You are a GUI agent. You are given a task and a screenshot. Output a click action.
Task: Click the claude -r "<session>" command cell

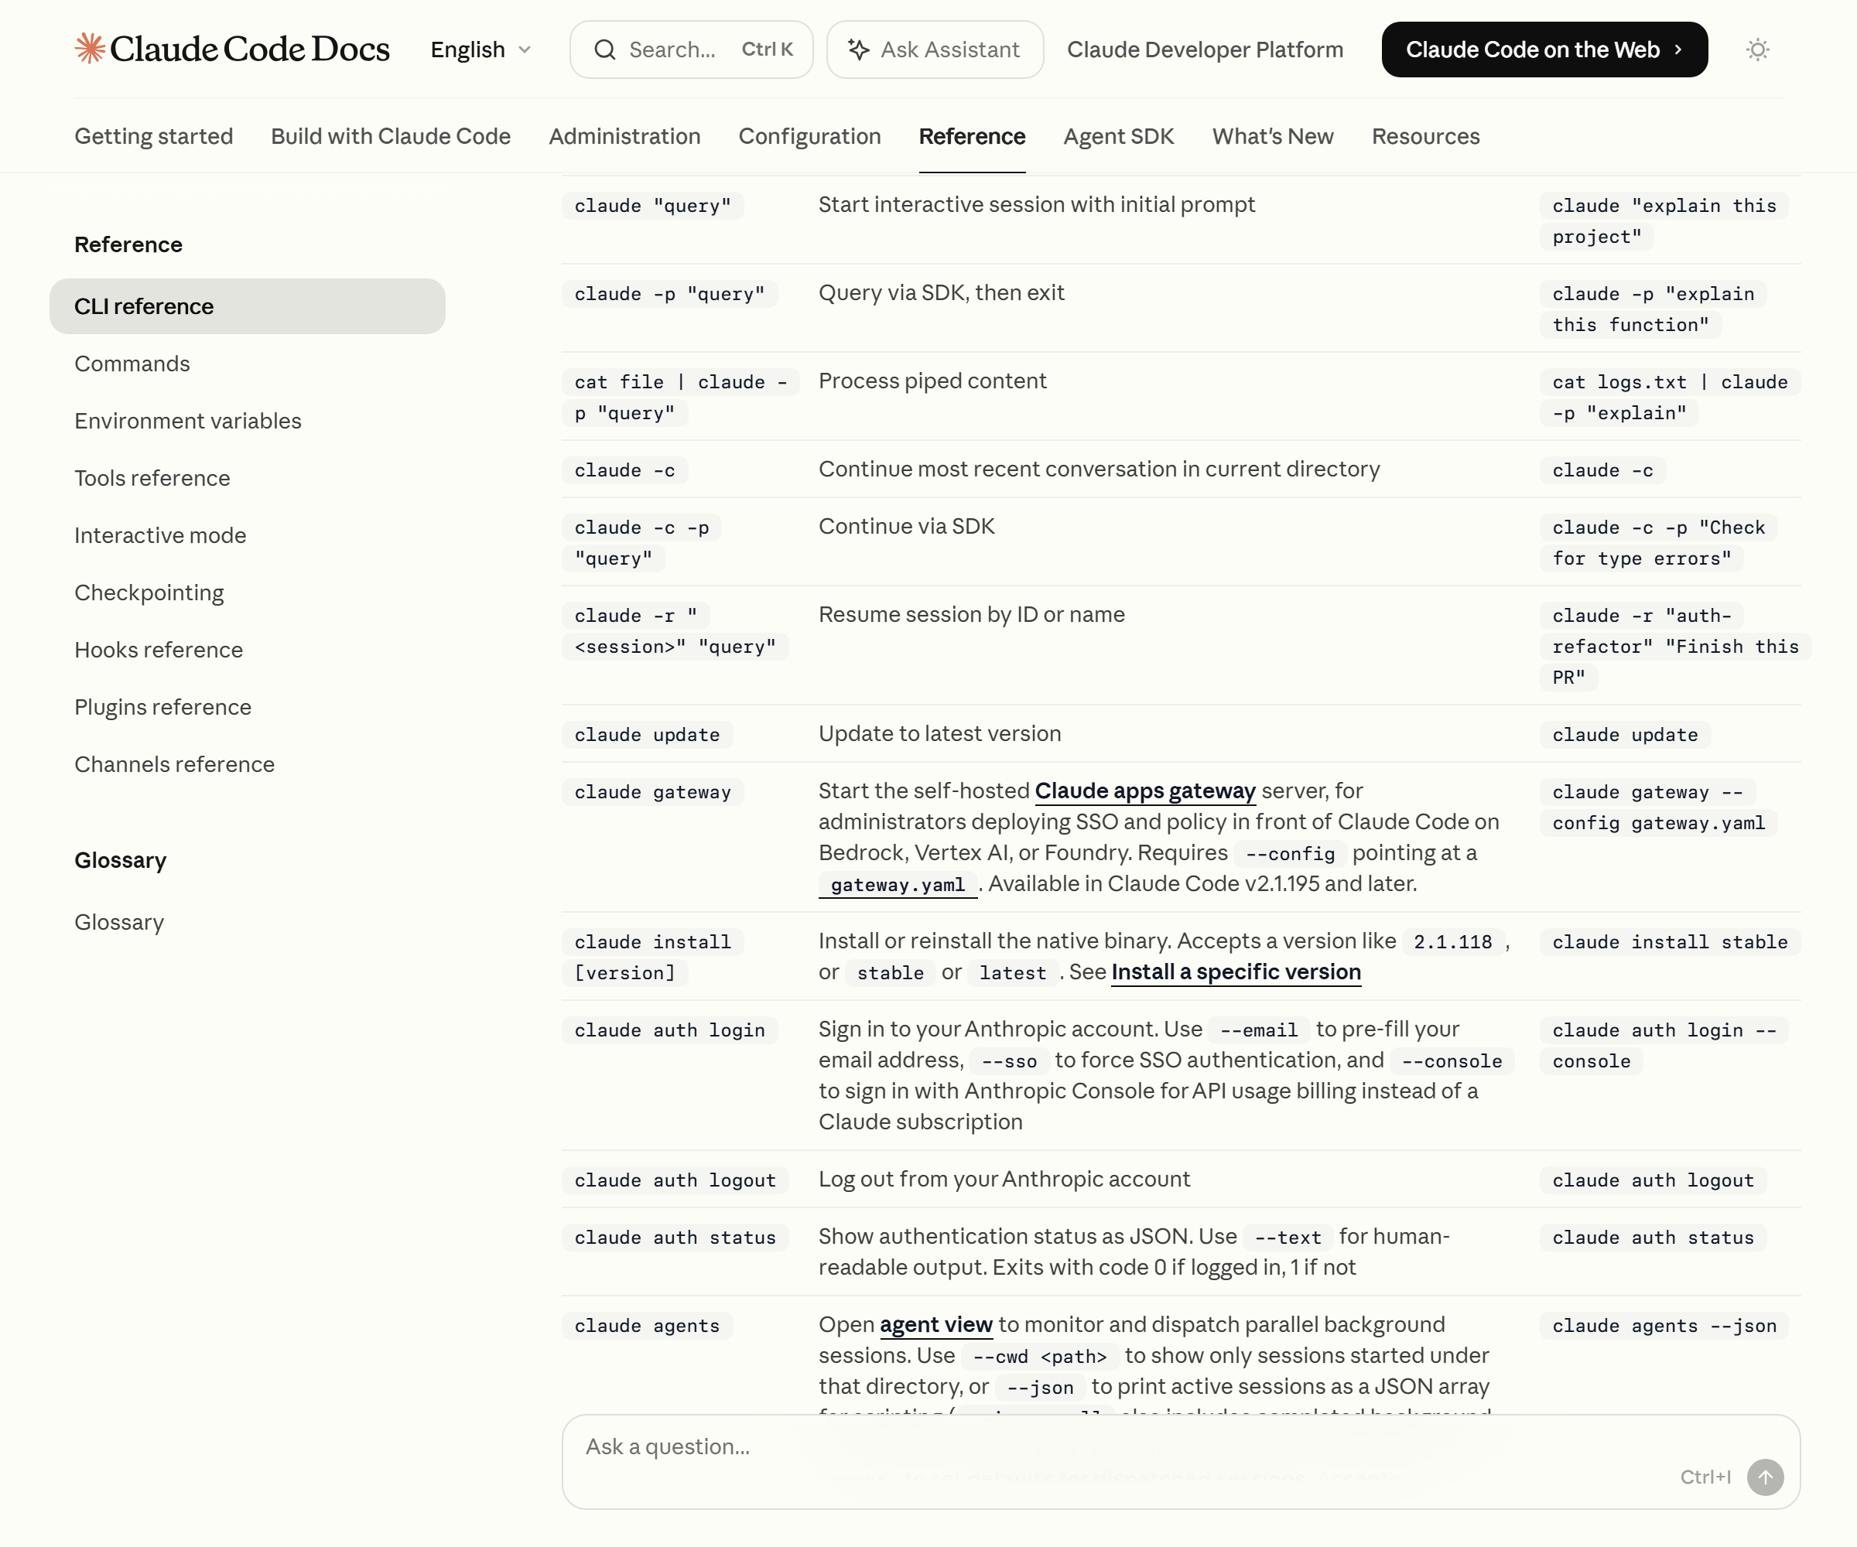coord(675,631)
